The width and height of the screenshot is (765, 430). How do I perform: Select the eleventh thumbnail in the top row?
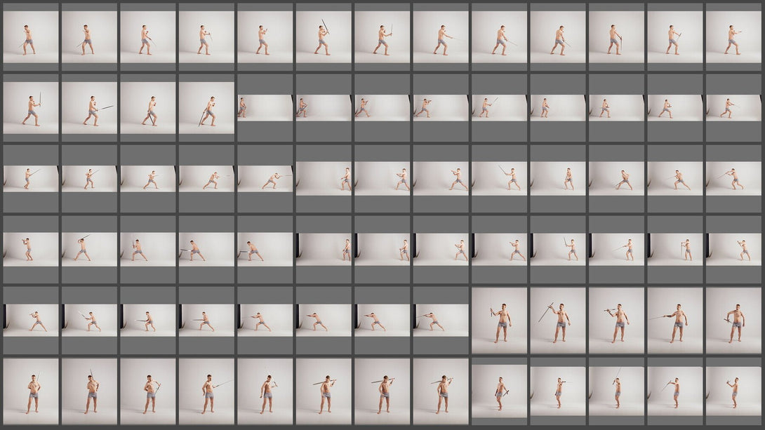[616, 37]
